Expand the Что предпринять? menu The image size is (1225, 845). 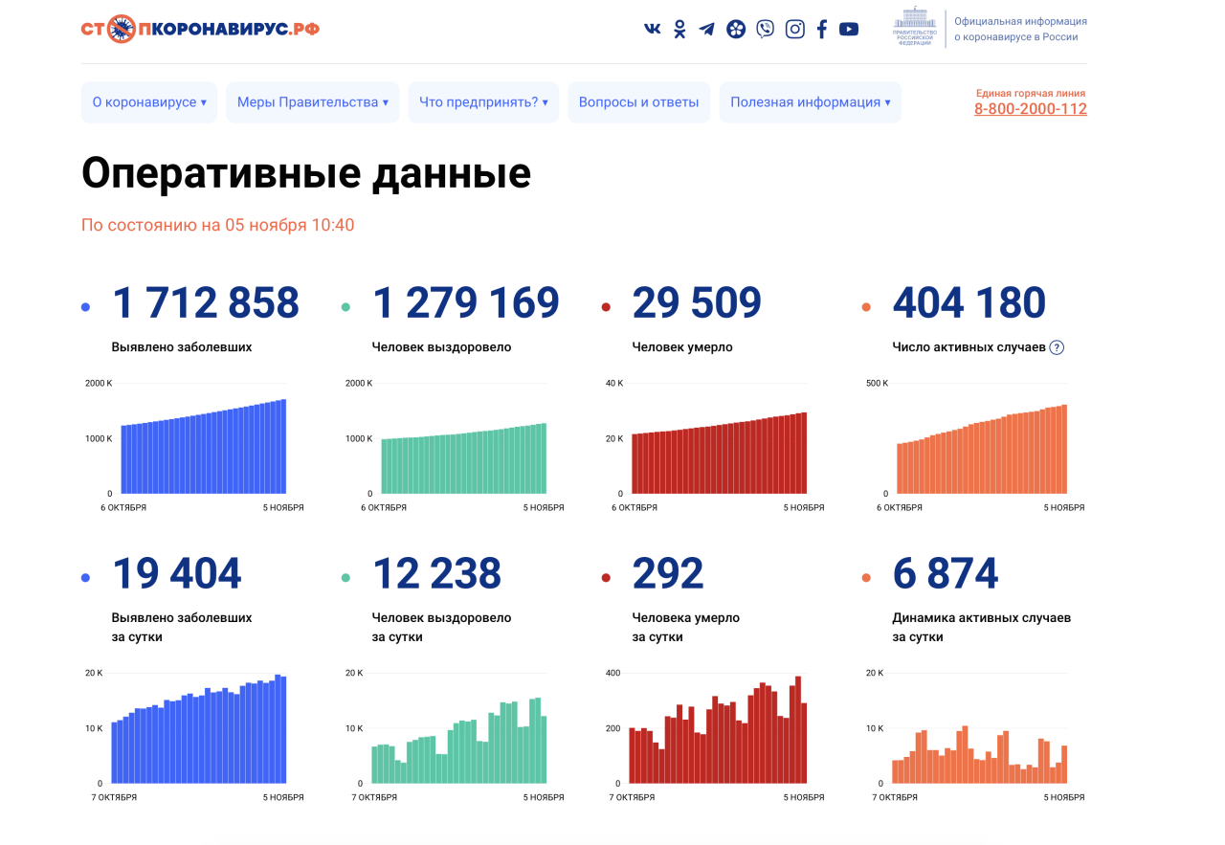pyautogui.click(x=483, y=102)
